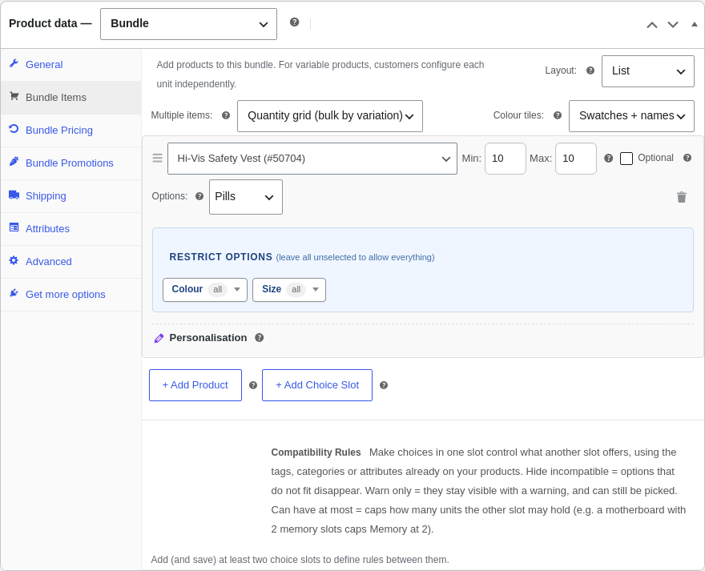705x571 pixels.
Task: Click the plug icon beside Get more options
Action: click(x=14, y=293)
